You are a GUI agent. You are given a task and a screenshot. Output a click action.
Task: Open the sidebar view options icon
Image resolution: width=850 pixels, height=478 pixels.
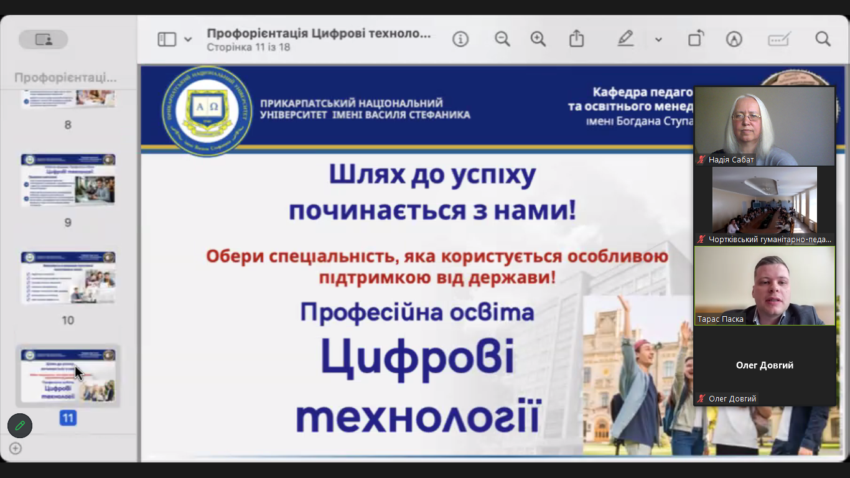[167, 39]
